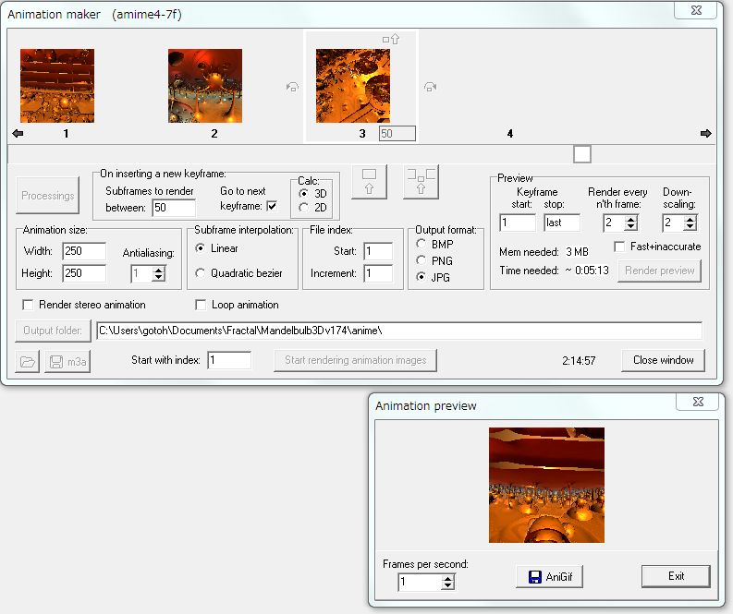Save animation as m3a file

(67, 361)
